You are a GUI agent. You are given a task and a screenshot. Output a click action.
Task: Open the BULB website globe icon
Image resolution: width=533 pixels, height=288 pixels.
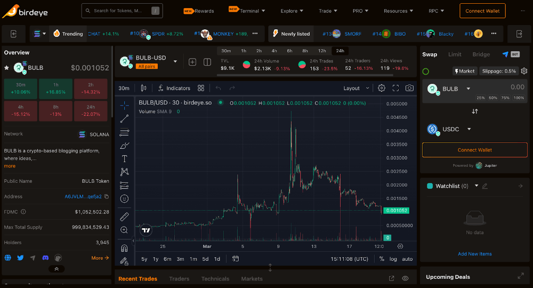tap(8, 258)
